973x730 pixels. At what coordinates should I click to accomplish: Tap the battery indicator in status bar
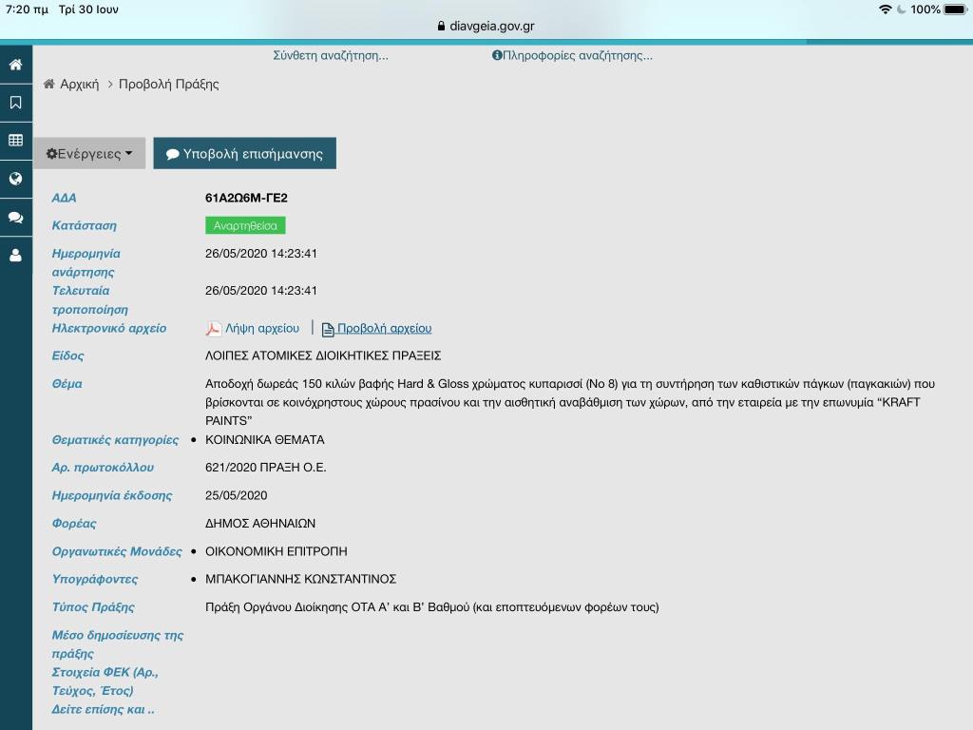(x=954, y=10)
